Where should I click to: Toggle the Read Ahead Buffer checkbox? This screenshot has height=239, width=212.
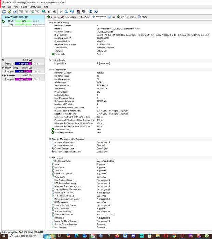coord(53,161)
